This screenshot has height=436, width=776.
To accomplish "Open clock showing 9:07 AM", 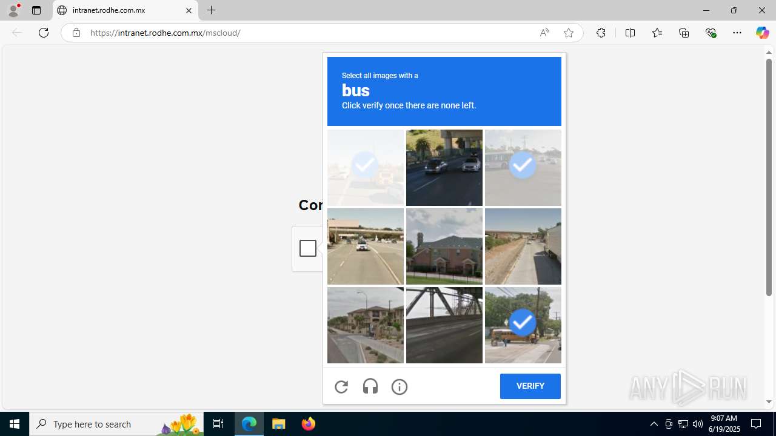I will (725, 424).
